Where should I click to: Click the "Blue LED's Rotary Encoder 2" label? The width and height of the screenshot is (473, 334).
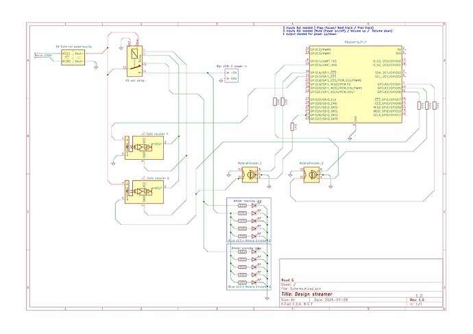(x=250, y=287)
